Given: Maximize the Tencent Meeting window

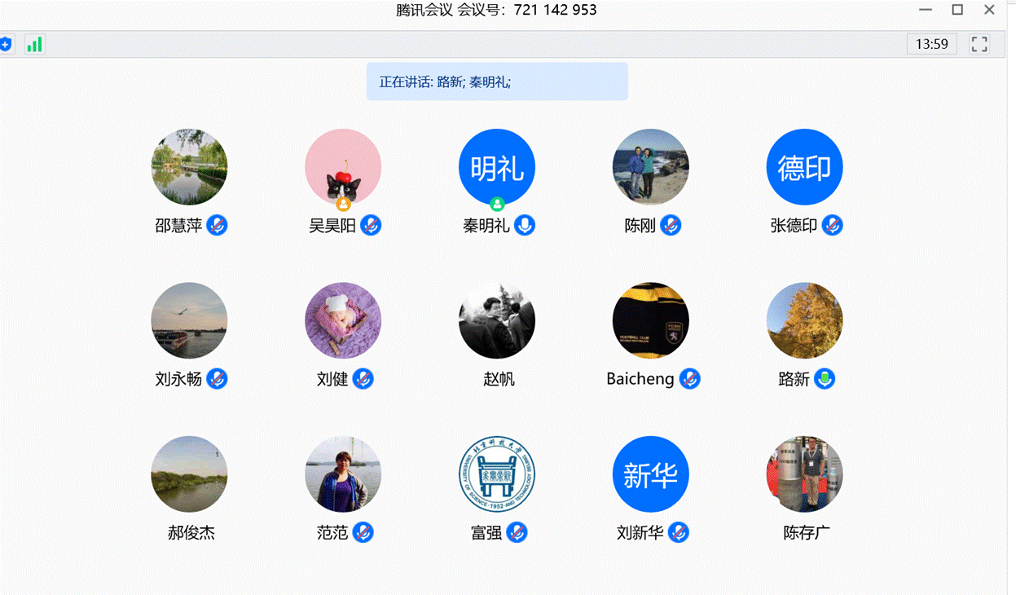Looking at the screenshot, I should pyautogui.click(x=957, y=10).
